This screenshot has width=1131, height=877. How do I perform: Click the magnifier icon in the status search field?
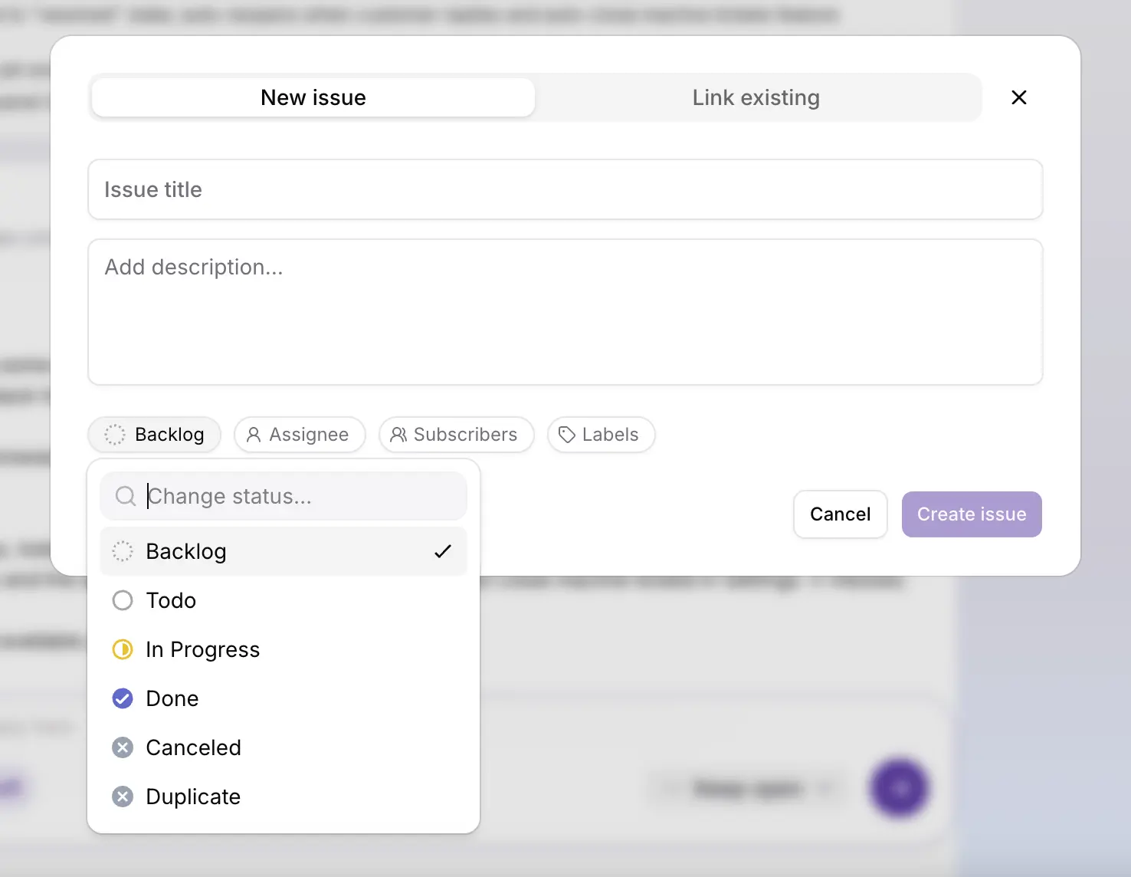point(125,496)
